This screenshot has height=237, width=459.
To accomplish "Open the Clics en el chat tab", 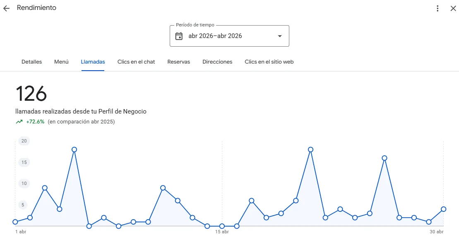I will pos(136,62).
